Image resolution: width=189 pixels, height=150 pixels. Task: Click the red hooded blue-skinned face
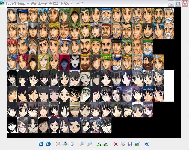[64, 62]
